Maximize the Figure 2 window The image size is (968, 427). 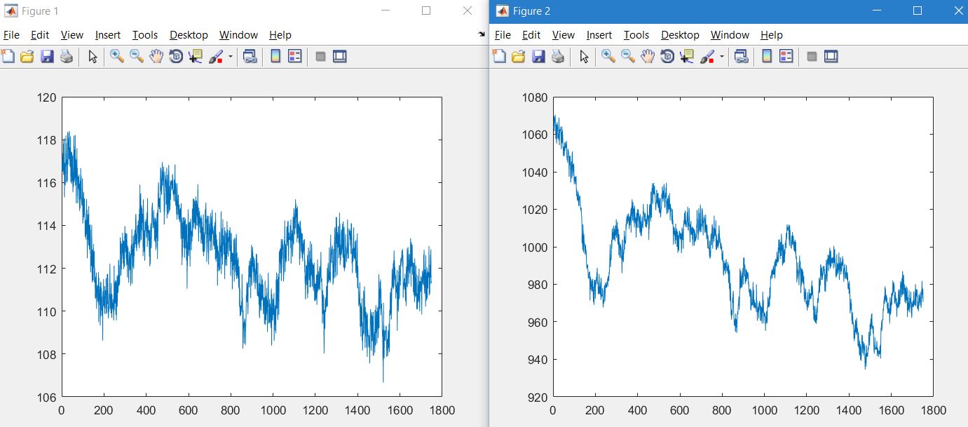pyautogui.click(x=918, y=11)
